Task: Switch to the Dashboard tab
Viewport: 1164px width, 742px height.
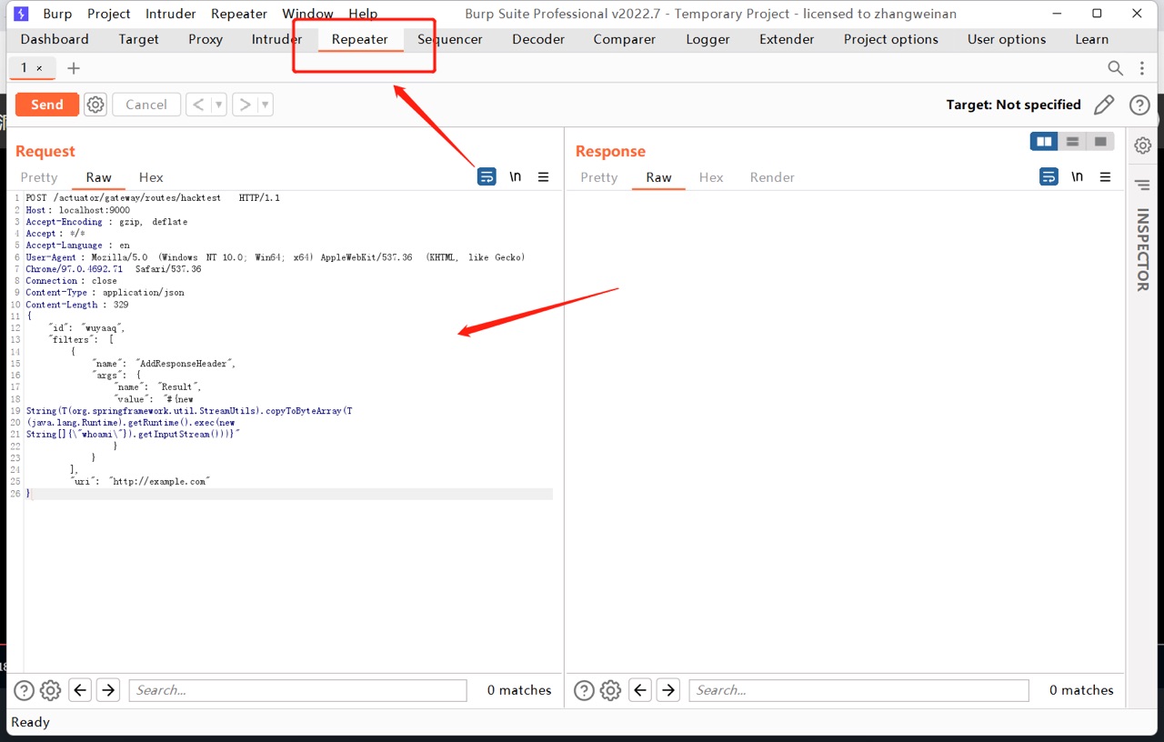Action: (x=55, y=39)
